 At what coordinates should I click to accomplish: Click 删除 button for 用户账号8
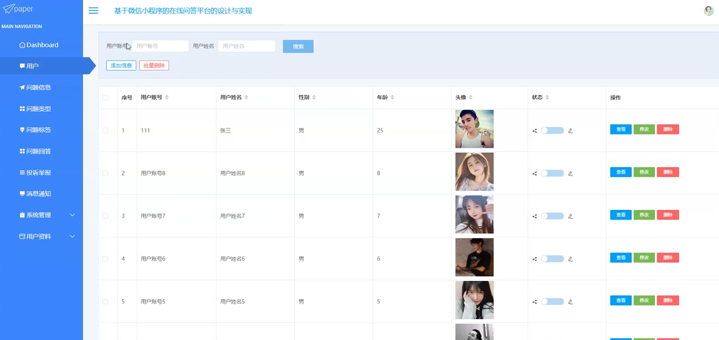(x=668, y=172)
